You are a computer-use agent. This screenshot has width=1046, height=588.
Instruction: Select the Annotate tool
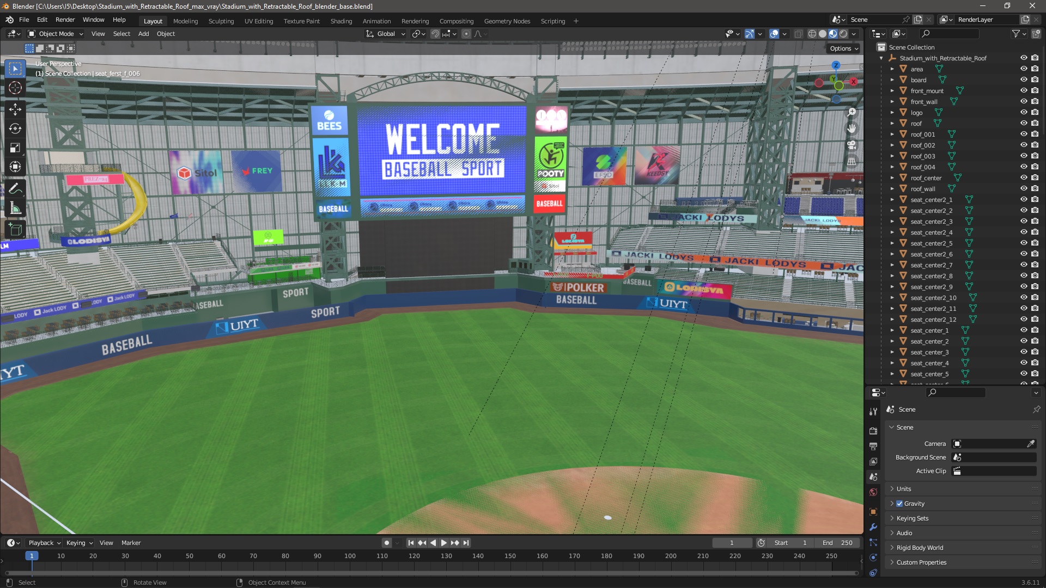coord(15,189)
